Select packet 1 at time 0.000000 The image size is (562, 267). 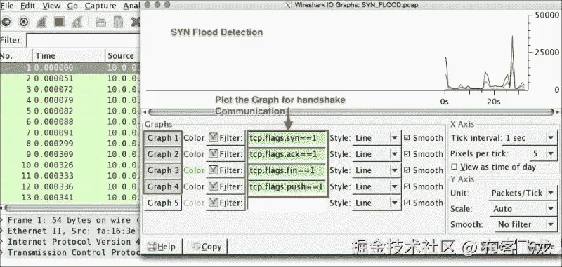pyautogui.click(x=70, y=67)
